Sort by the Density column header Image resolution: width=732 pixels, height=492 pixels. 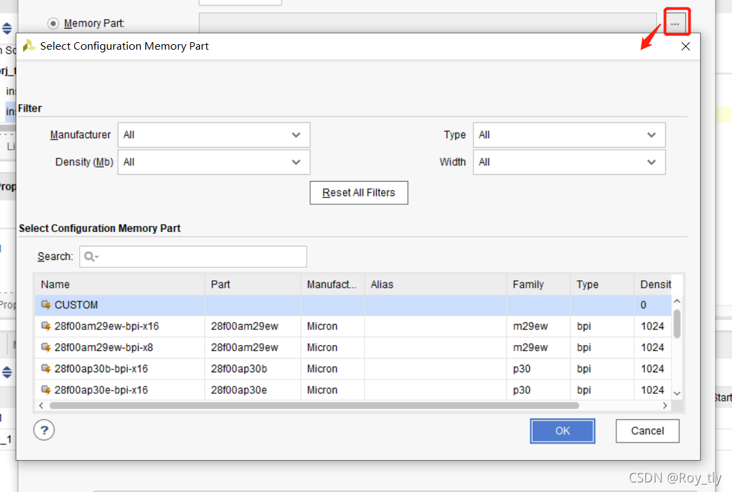pyautogui.click(x=654, y=284)
